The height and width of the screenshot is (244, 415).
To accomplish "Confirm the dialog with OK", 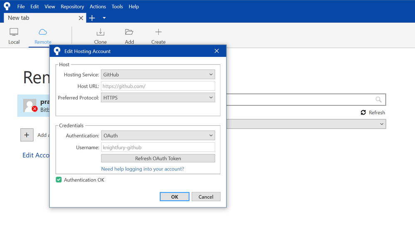I will pyautogui.click(x=174, y=197).
